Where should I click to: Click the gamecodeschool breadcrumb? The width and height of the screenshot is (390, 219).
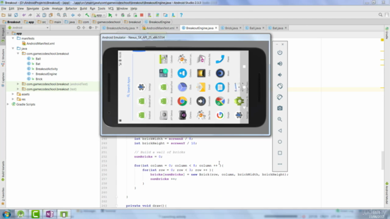pyautogui.click(x=107, y=22)
